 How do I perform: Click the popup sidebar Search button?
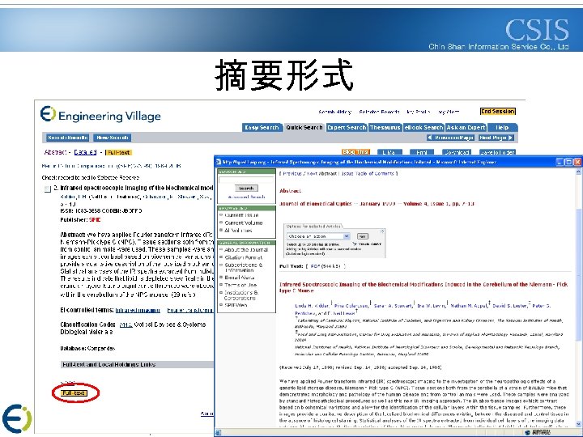coord(246,189)
